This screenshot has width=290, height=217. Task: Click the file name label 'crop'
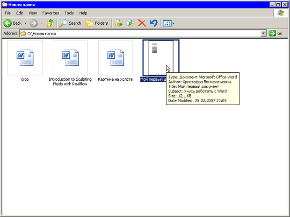click(25, 79)
